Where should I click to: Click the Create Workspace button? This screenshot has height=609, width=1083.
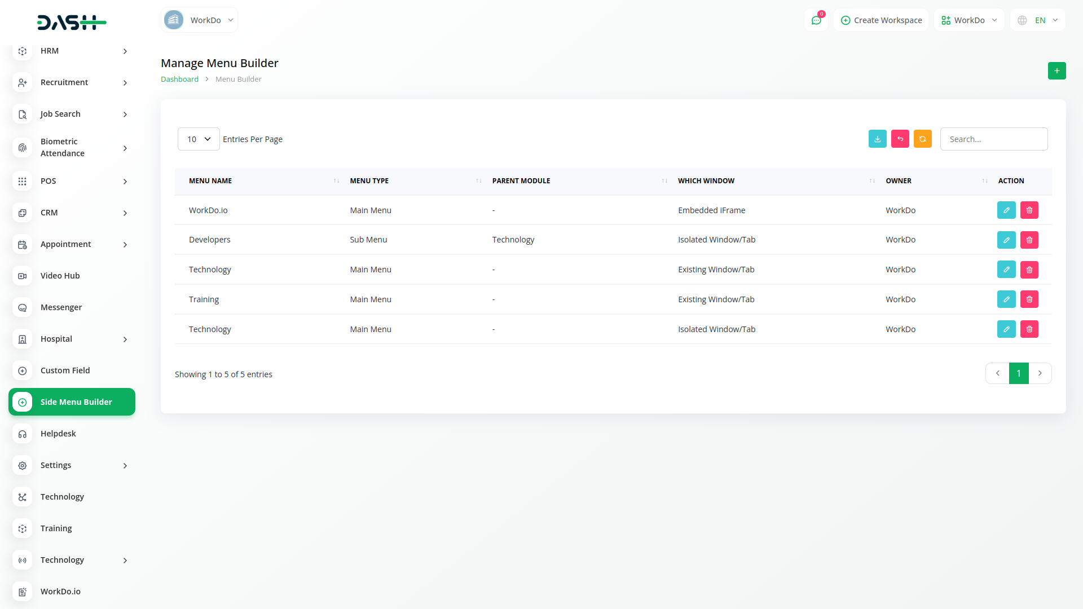pyautogui.click(x=881, y=20)
